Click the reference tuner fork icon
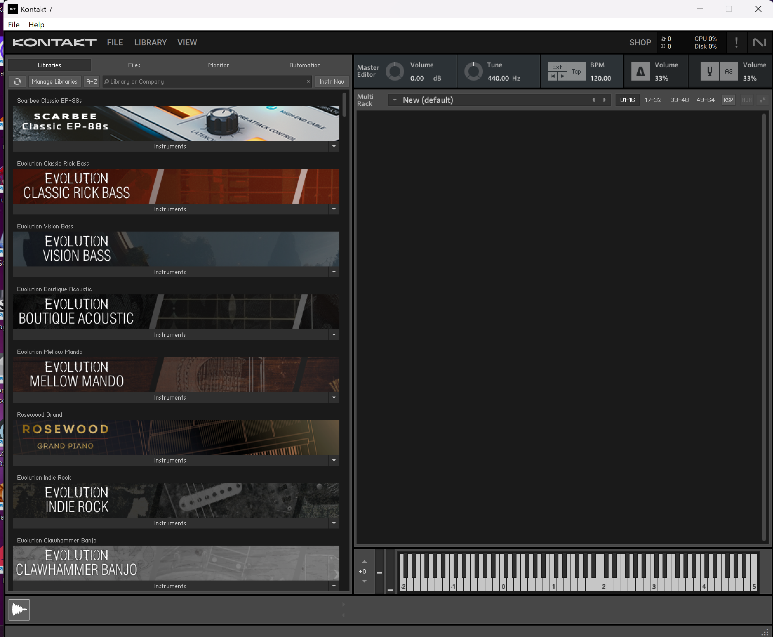 tap(710, 71)
